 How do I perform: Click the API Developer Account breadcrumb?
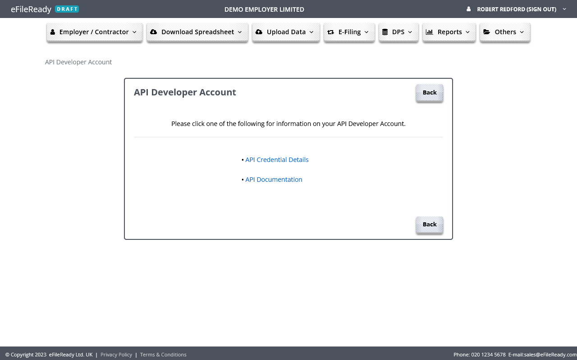pos(78,62)
